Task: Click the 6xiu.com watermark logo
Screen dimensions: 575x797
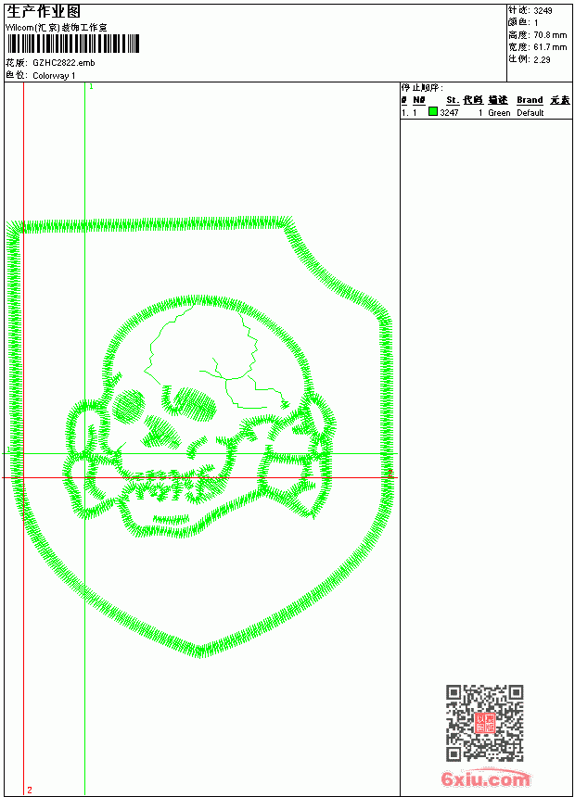Action: click(x=485, y=778)
